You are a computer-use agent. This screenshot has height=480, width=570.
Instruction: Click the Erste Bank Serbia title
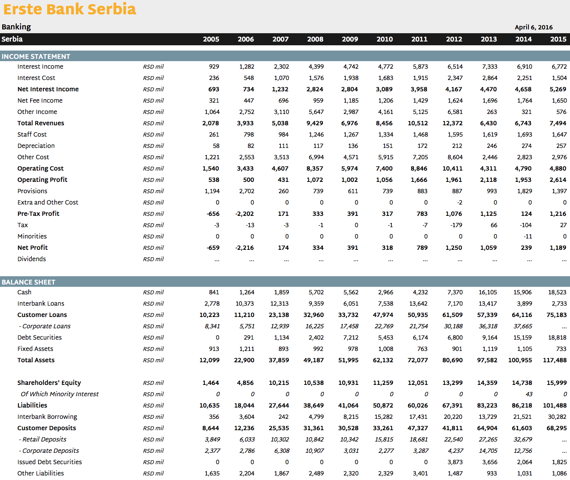point(69,9)
